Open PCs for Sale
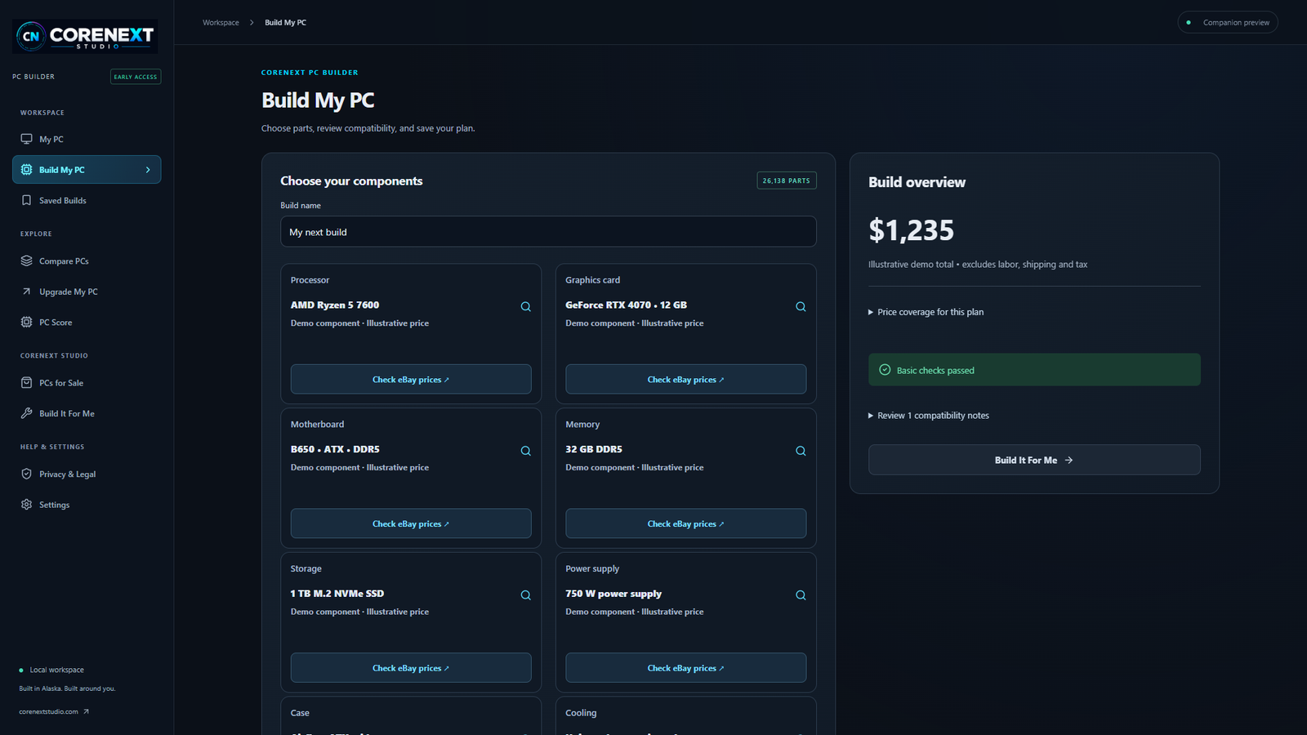1307x735 pixels. coord(87,383)
